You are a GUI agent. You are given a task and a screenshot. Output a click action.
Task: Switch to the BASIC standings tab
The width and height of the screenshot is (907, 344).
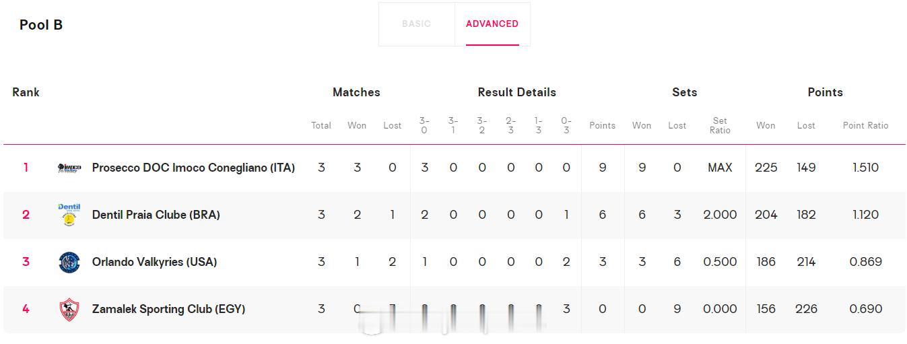click(416, 24)
